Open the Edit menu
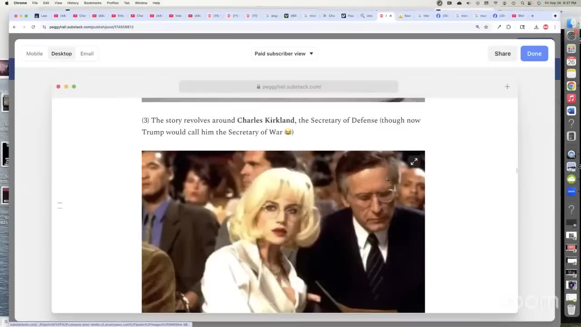Screen dimensions: 581x327 (x=46, y=3)
